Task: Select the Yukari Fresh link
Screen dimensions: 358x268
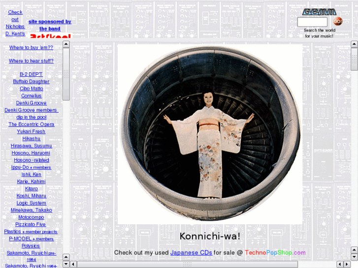Action: click(31, 131)
